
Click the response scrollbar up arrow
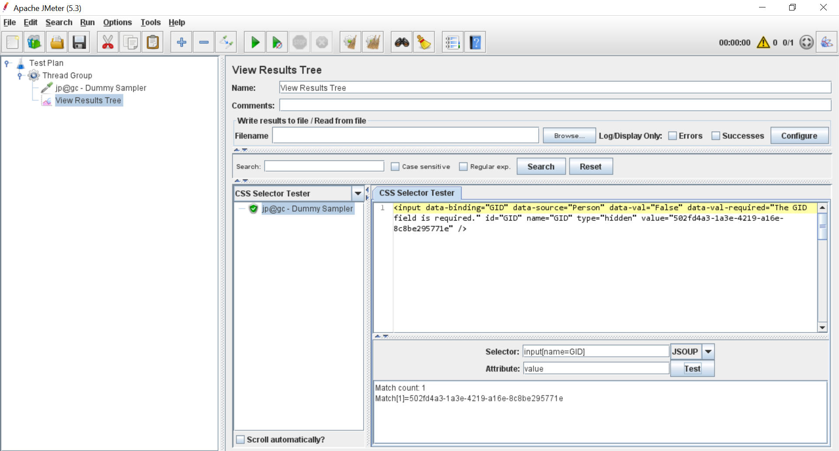[822, 208]
